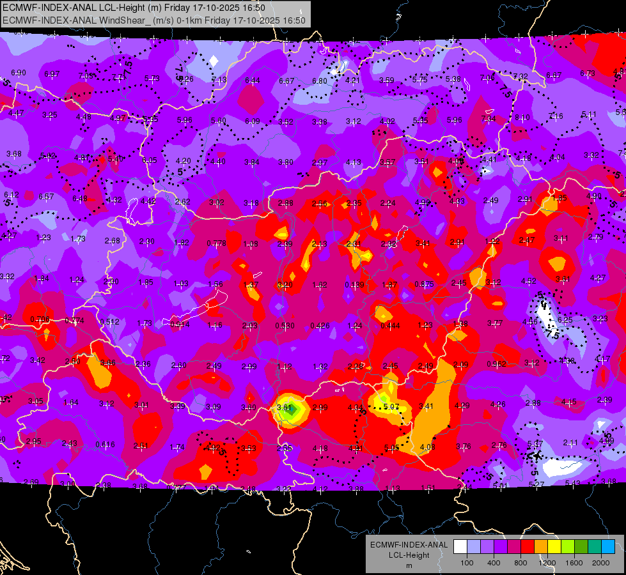Click the wind shear value '8.10'
The image size is (626, 575).
[522, 118]
